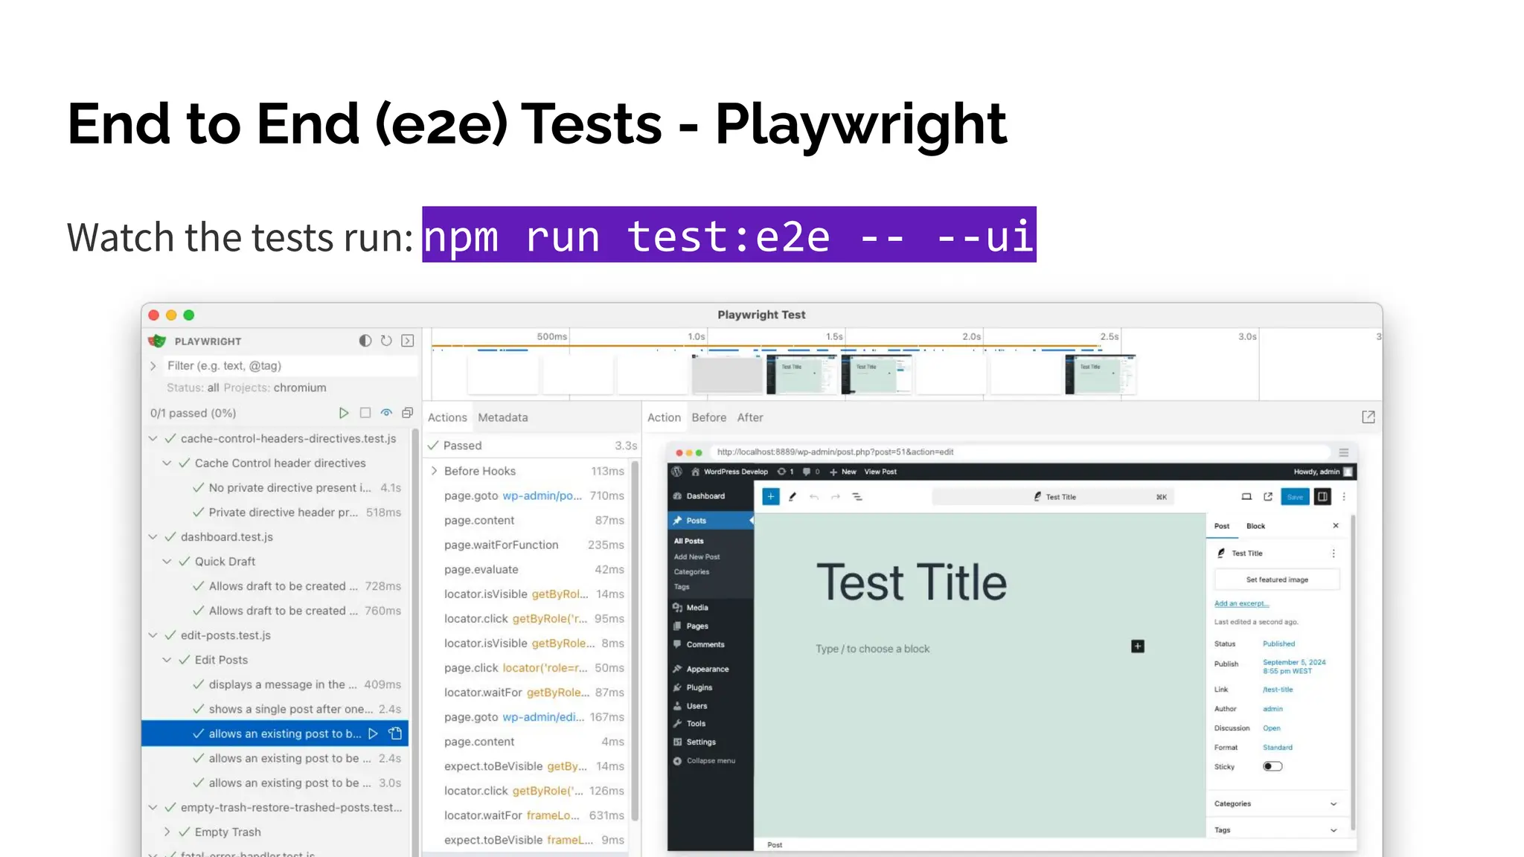Click the 2.0s timeline marker
1524x857 pixels.
[x=971, y=337]
